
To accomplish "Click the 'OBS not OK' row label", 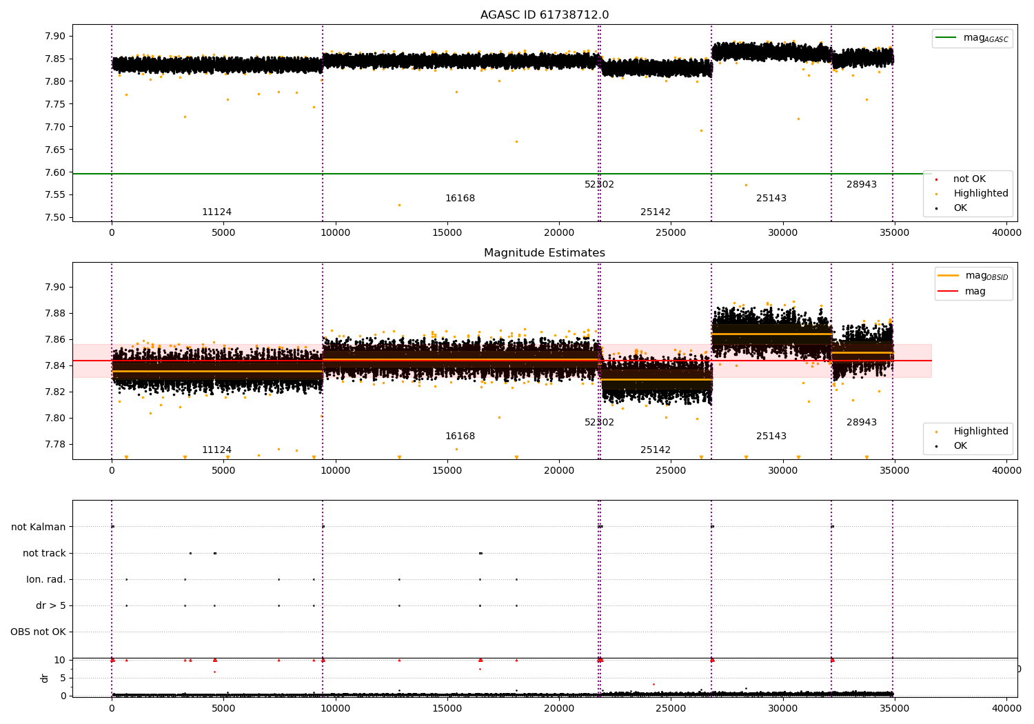I will point(39,632).
